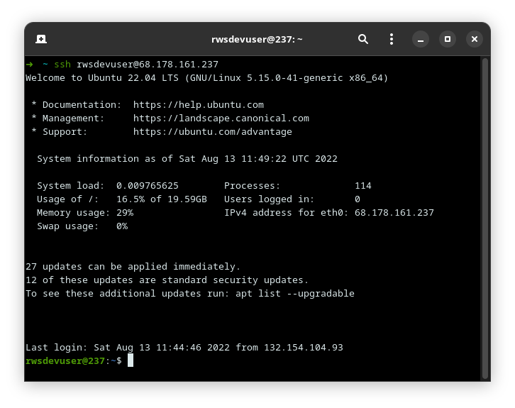Maximize the terminal window
Image resolution: width=515 pixels, height=408 pixels.
(x=448, y=39)
